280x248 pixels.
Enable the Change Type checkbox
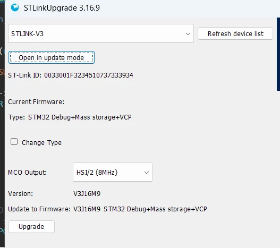(x=14, y=142)
